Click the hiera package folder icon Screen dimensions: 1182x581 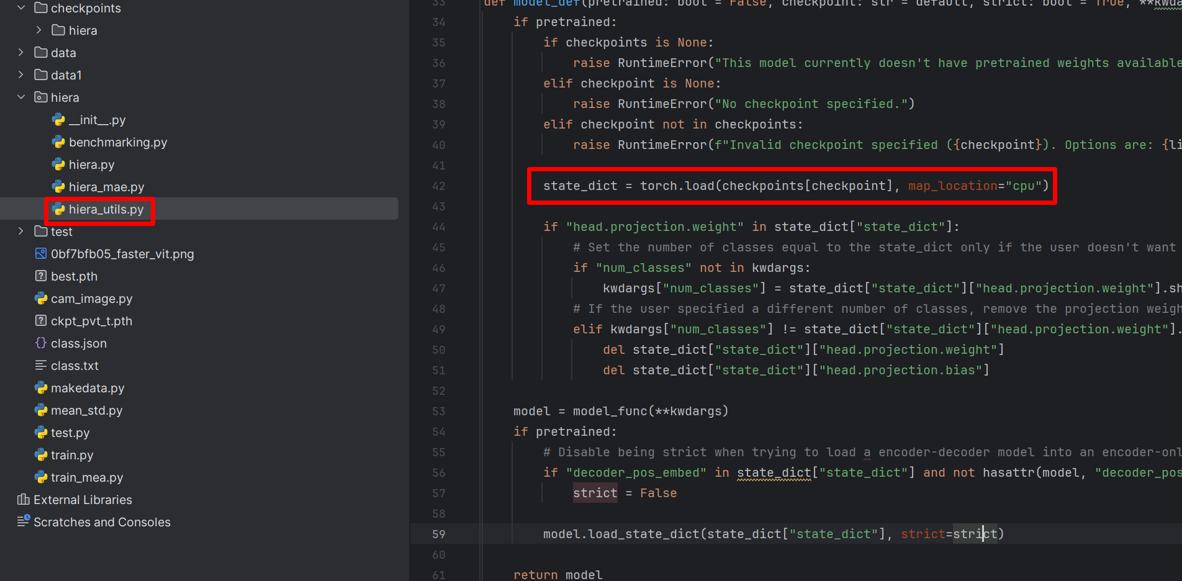point(41,97)
